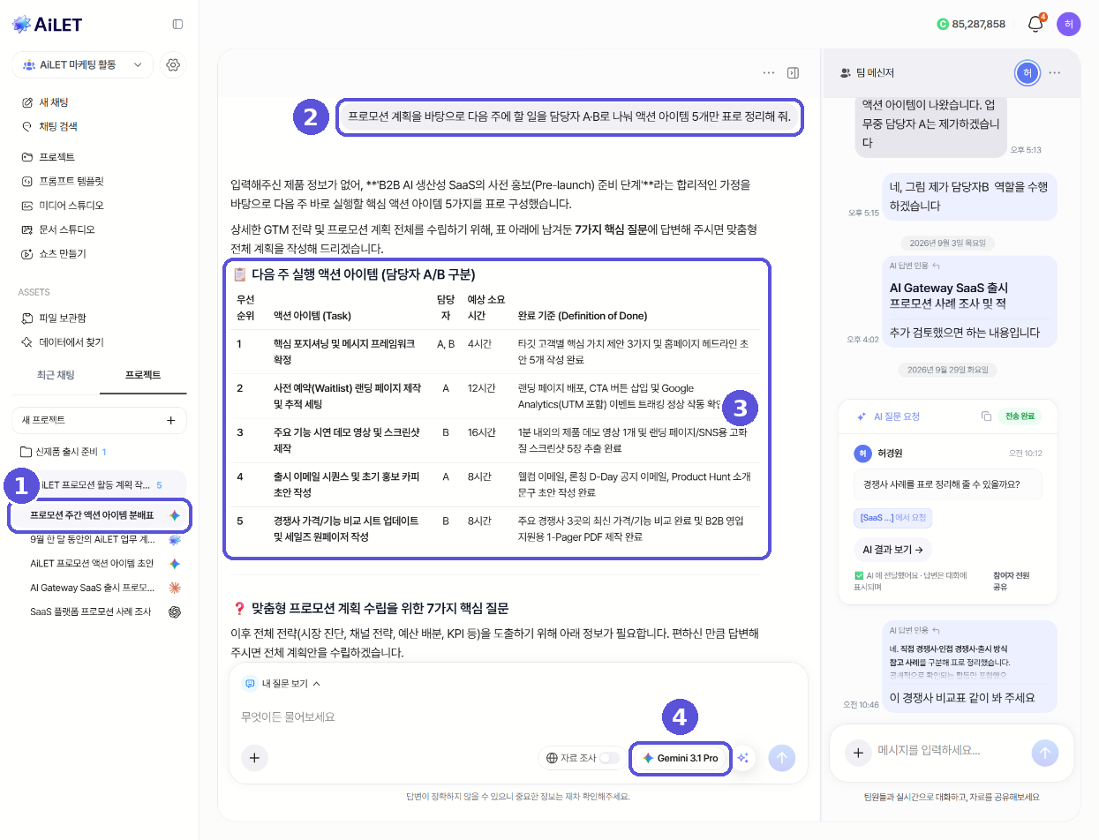Copy the AI 질문 요청 card
This screenshot has width=1099, height=840.
tap(986, 416)
